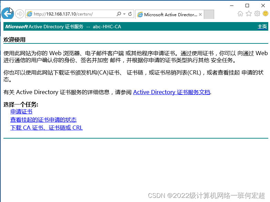Close the Microsoft Active Directory tab
The width and height of the screenshot is (270, 202).
(x=200, y=14)
